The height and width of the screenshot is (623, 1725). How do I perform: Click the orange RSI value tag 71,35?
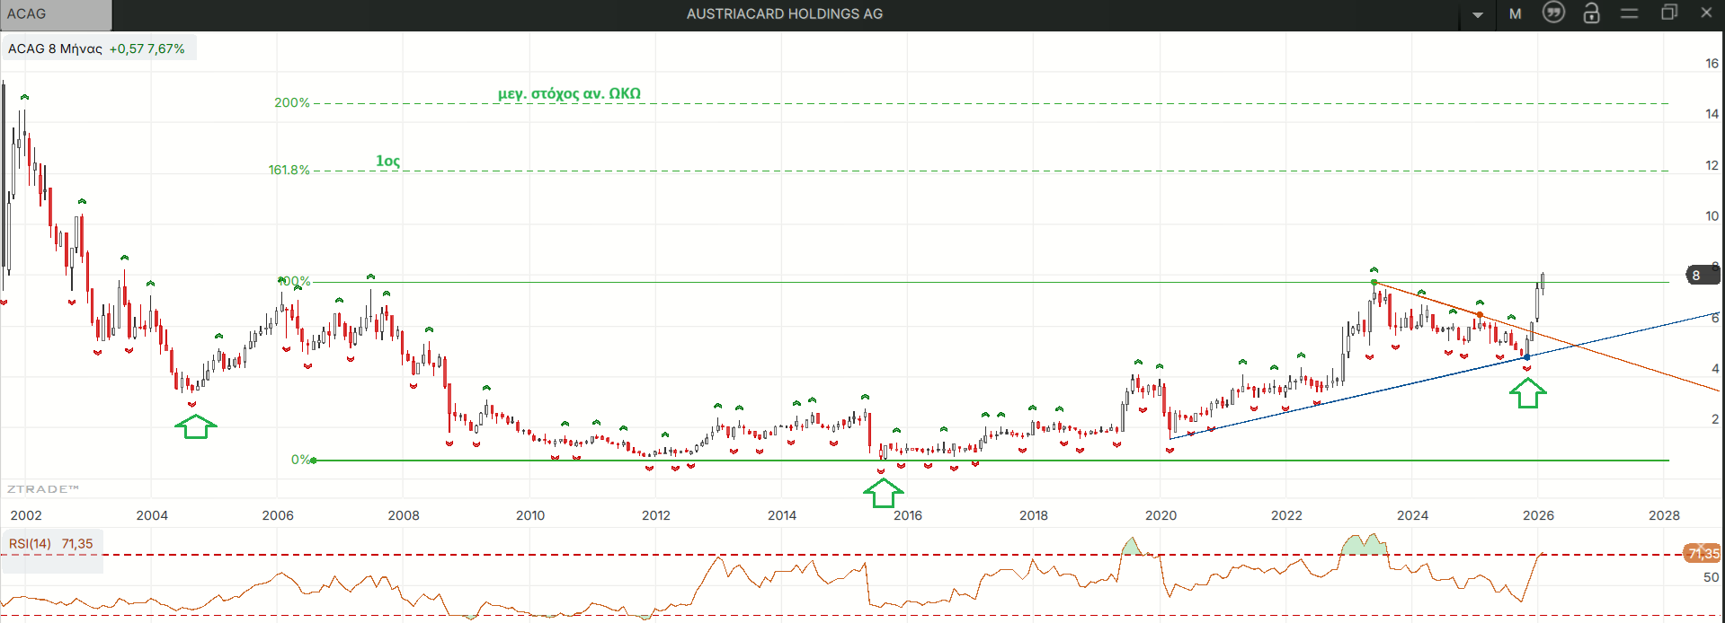[1703, 553]
